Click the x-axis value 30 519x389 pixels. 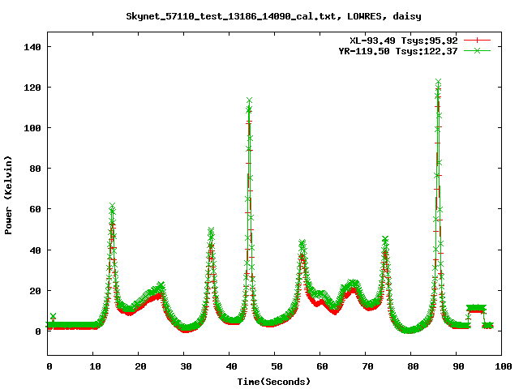pos(186,366)
